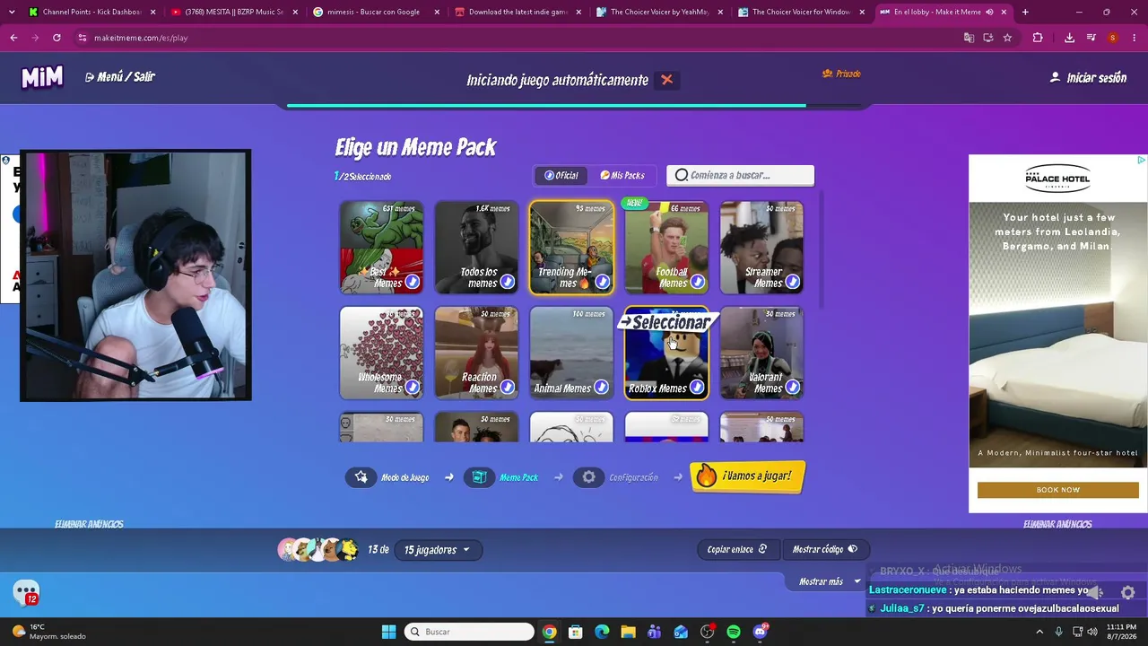Click the translate page icon in address bar
This screenshot has height=646, width=1148.
click(x=969, y=38)
